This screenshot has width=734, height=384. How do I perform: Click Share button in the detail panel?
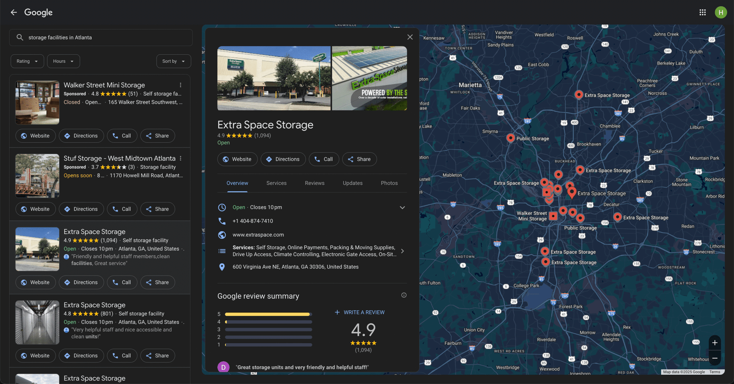359,159
